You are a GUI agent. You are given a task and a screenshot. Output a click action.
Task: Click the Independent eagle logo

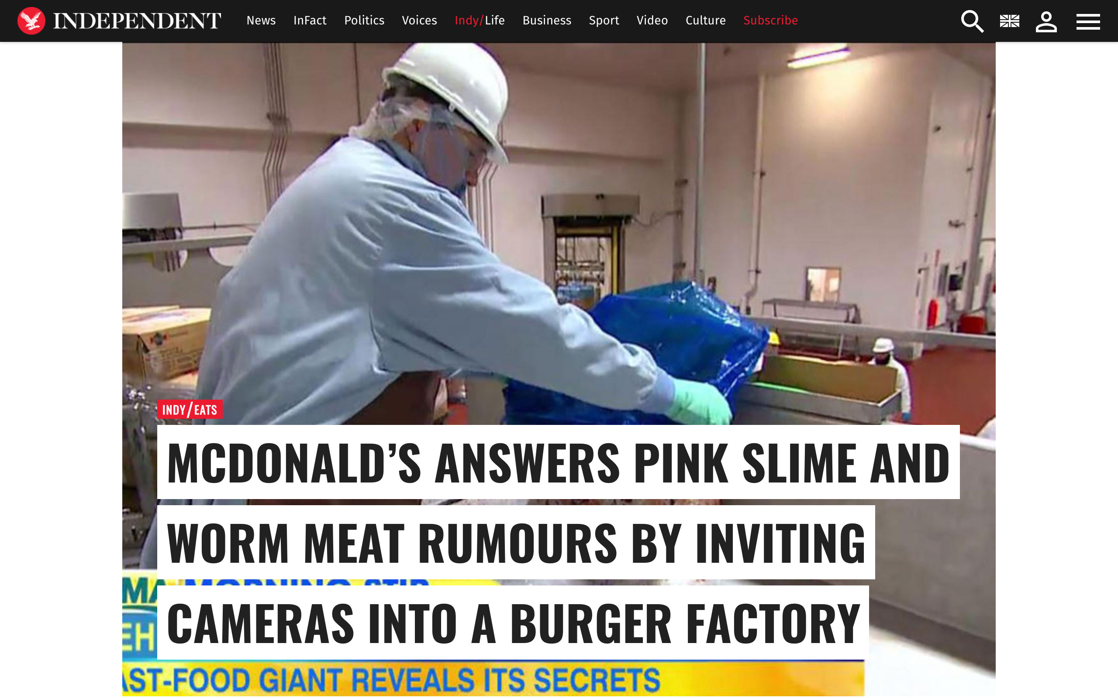click(x=31, y=21)
